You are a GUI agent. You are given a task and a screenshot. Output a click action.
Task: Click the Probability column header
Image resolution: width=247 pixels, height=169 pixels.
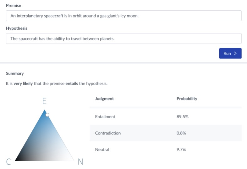pyautogui.click(x=187, y=99)
